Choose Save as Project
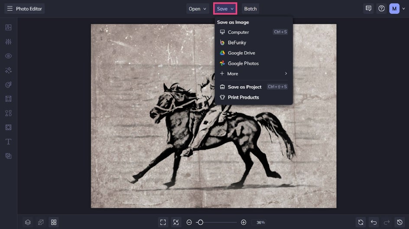 pyautogui.click(x=253, y=87)
